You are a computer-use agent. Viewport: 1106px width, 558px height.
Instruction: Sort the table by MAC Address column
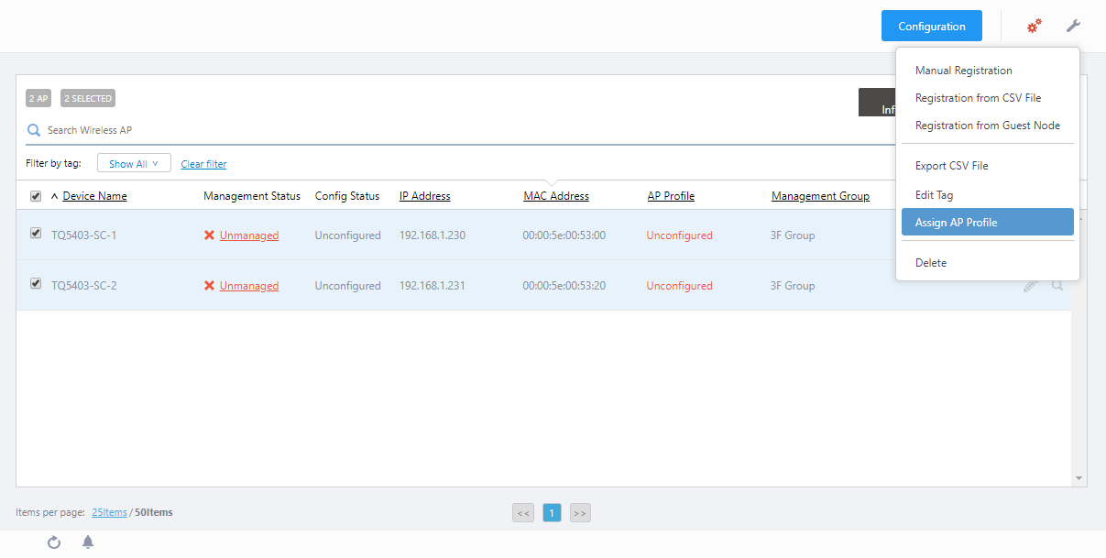tap(555, 196)
